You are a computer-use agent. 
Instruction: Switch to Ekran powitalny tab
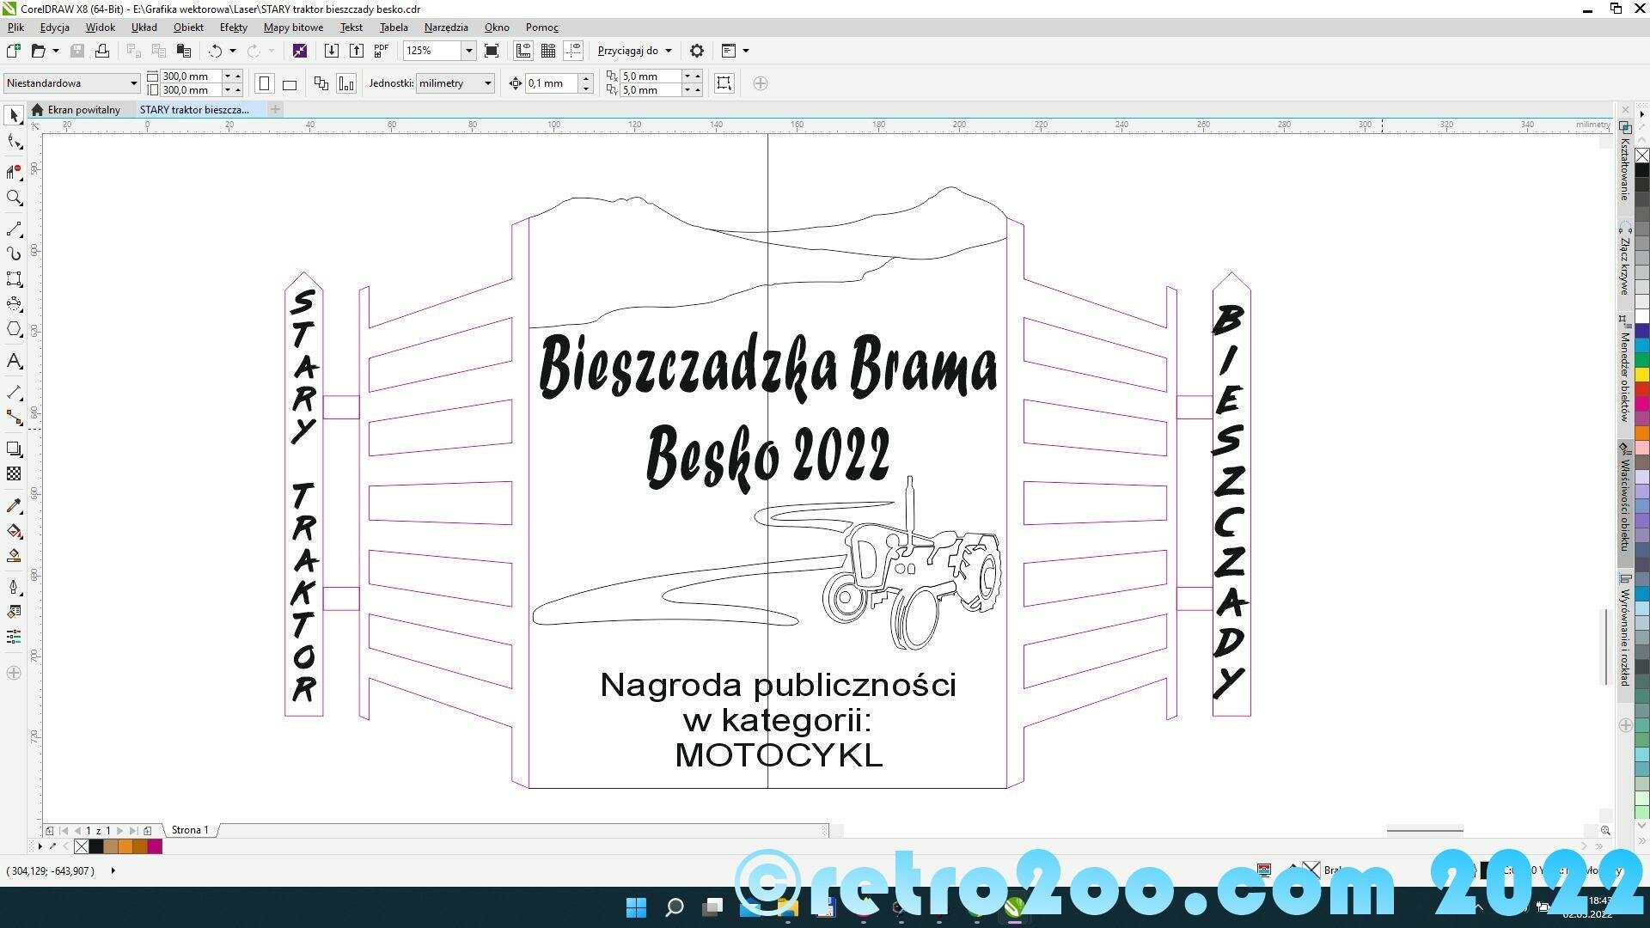83,110
